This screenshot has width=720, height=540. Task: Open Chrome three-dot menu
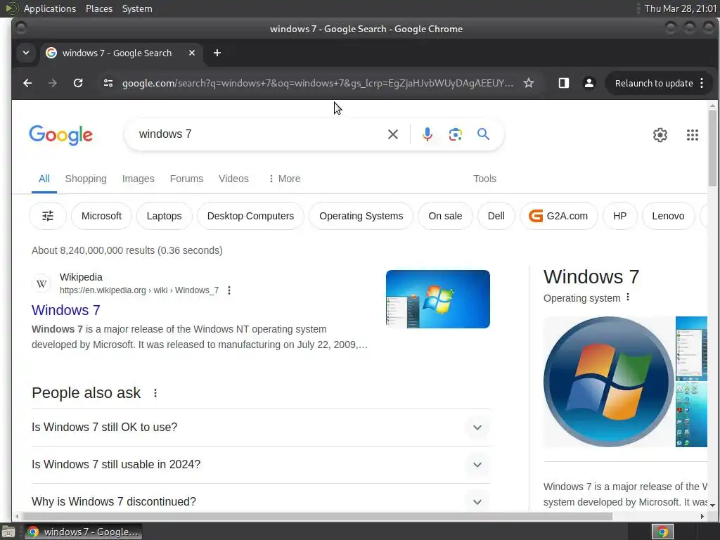702,83
